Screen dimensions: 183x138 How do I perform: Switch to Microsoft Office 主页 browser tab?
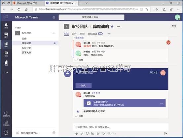pos(28,3)
